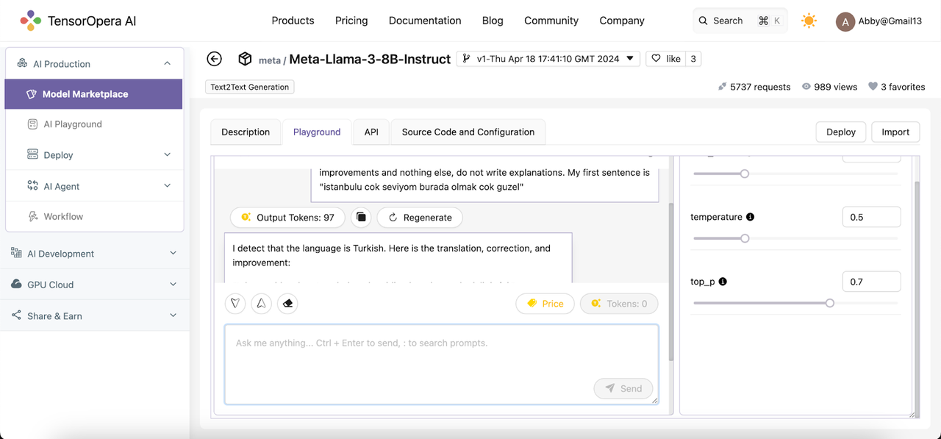Image resolution: width=941 pixels, height=439 pixels.
Task: Click the temperature value field 0.5
Action: click(x=871, y=217)
